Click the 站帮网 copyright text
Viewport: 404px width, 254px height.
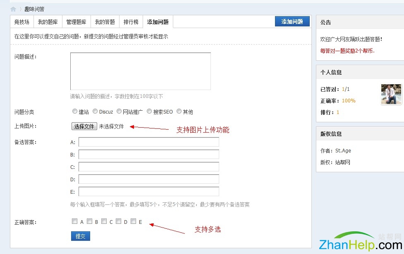[342, 162]
